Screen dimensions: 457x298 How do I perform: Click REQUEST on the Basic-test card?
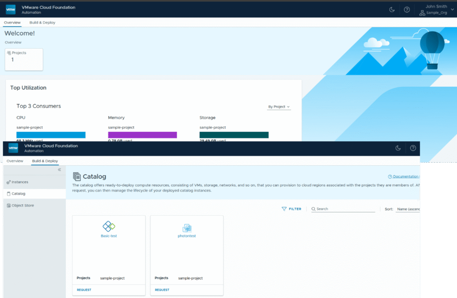(x=84, y=290)
